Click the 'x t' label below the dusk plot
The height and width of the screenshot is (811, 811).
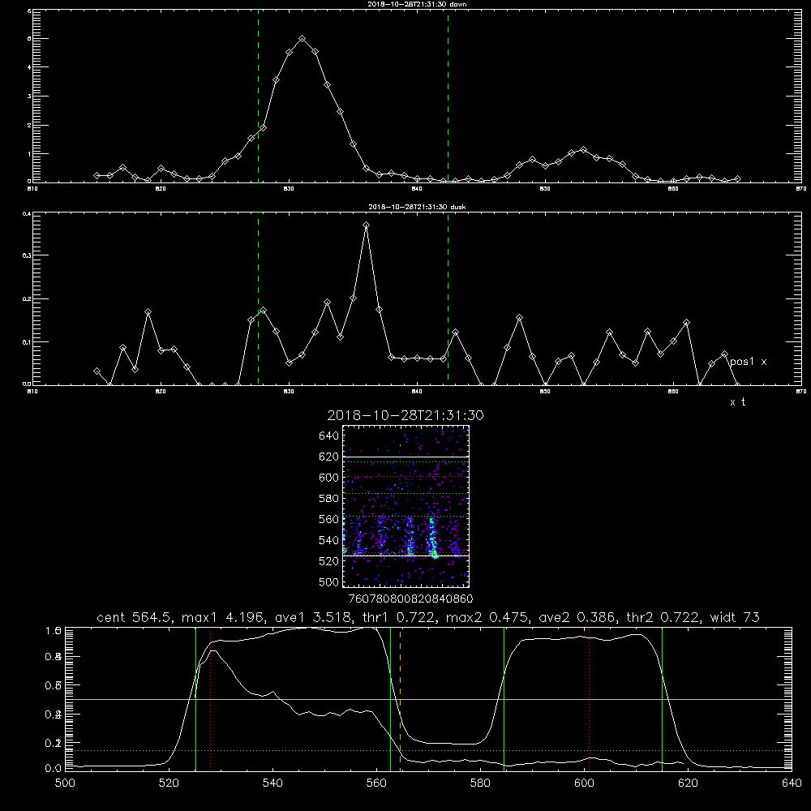pyautogui.click(x=737, y=402)
